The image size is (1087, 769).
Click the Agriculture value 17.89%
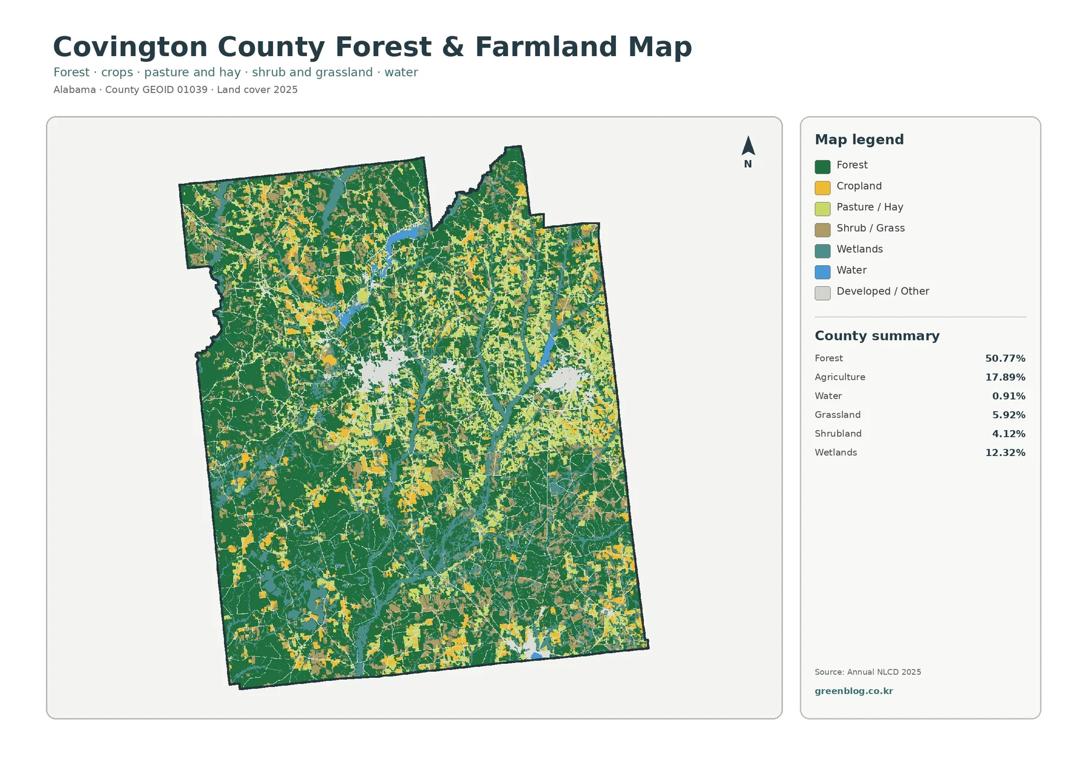1005,378
